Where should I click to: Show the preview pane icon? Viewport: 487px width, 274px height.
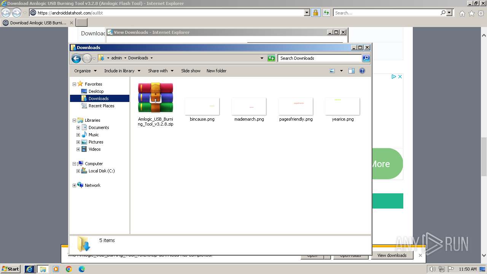point(352,71)
